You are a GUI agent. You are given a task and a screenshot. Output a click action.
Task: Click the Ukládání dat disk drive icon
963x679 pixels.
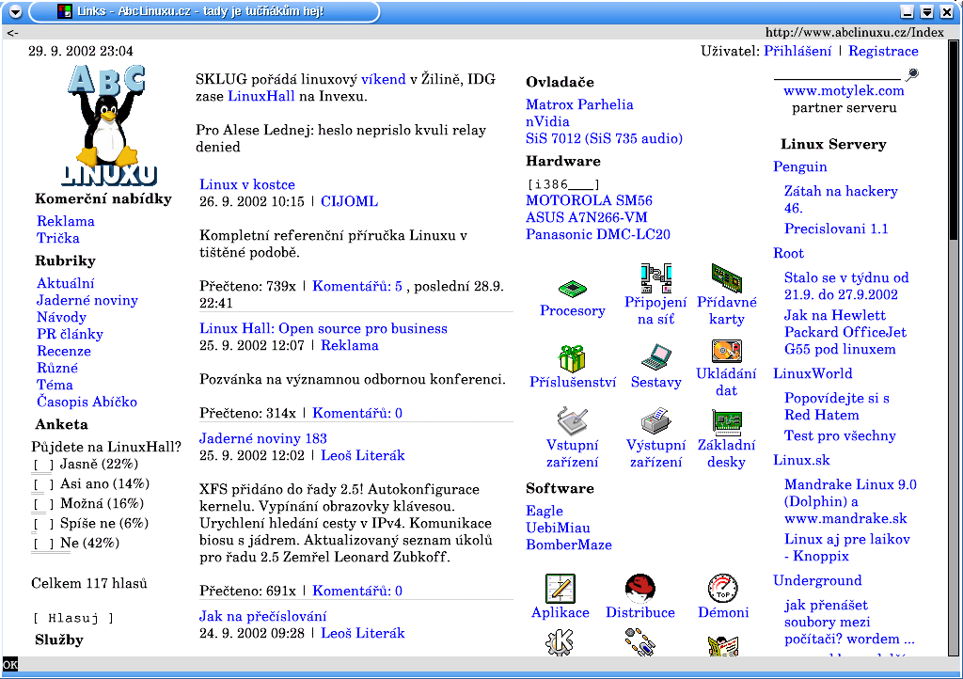727,351
